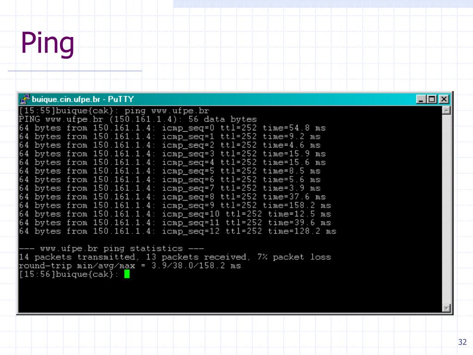Click the slide number 32

[x=462, y=342]
